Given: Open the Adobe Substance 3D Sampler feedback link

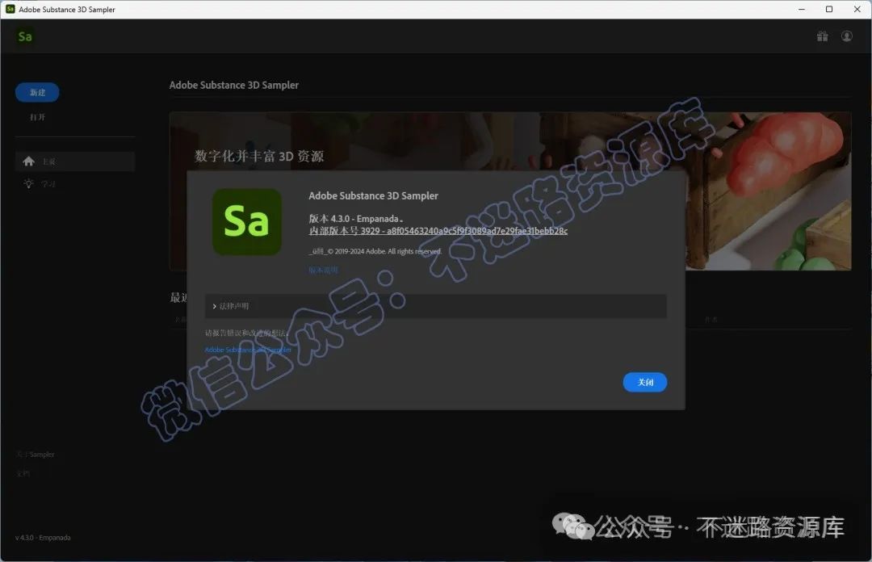Looking at the screenshot, I should pyautogui.click(x=248, y=350).
